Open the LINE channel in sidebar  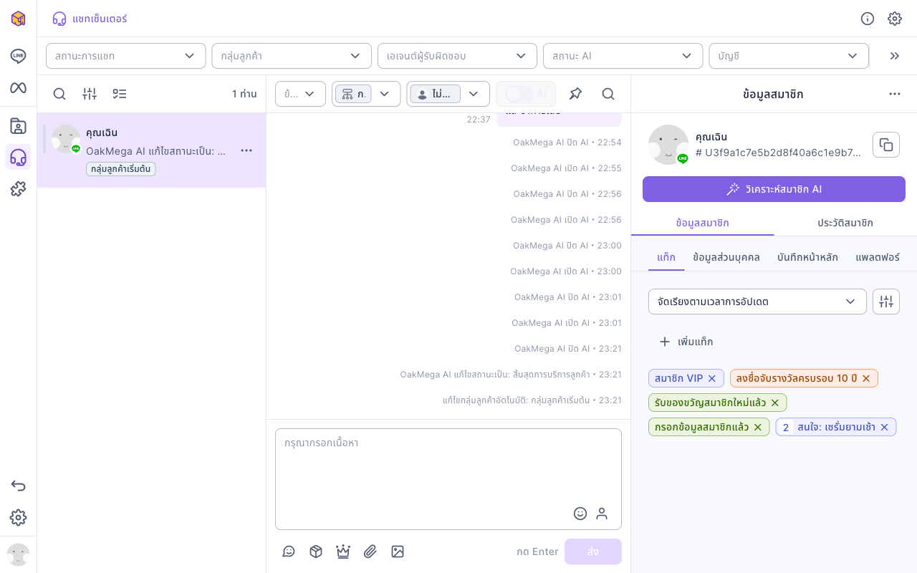pos(18,56)
